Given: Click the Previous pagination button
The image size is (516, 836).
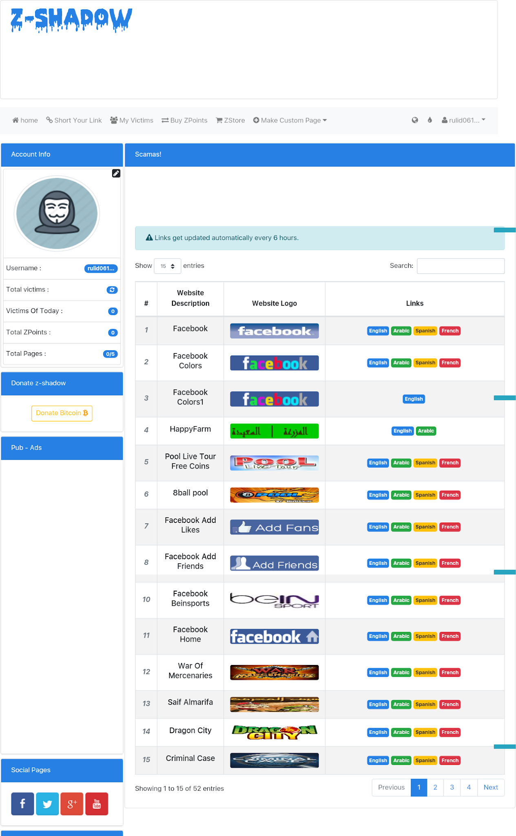Looking at the screenshot, I should pos(391,787).
